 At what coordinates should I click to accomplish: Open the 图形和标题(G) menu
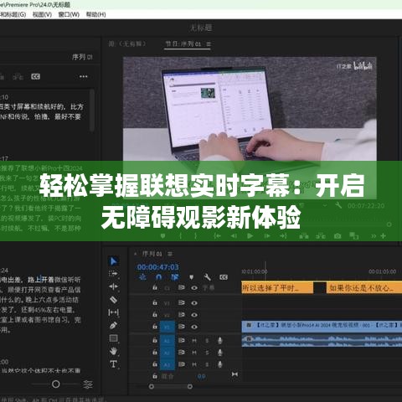(x=13, y=14)
